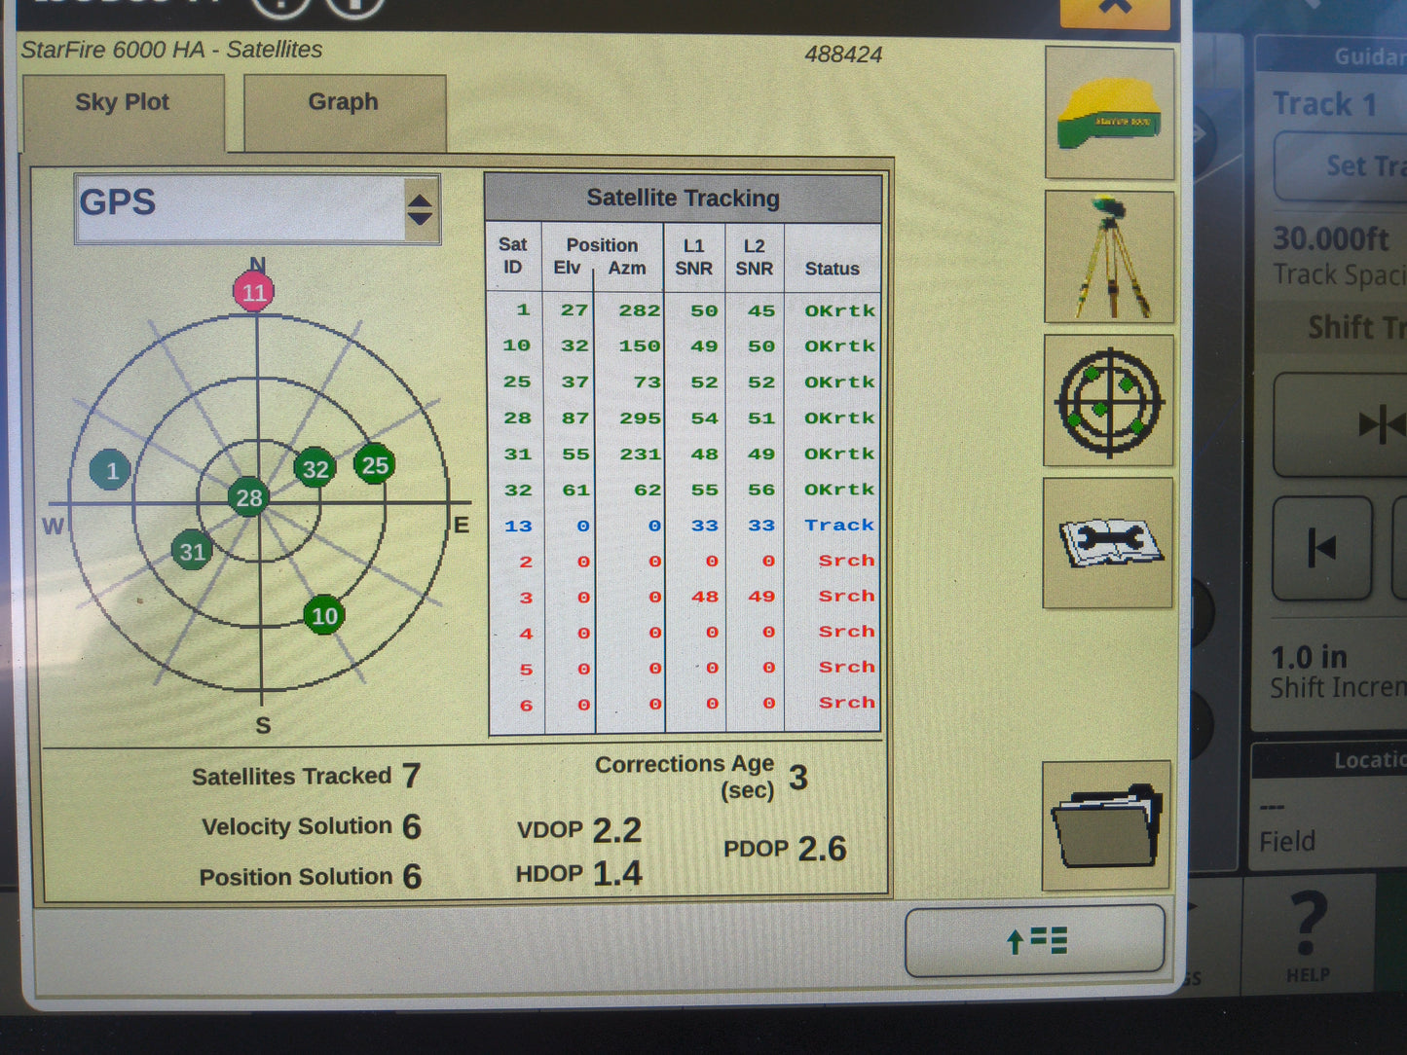This screenshot has width=1407, height=1055.
Task: Select Sat ID 25 in tracking table
Action: tap(517, 382)
